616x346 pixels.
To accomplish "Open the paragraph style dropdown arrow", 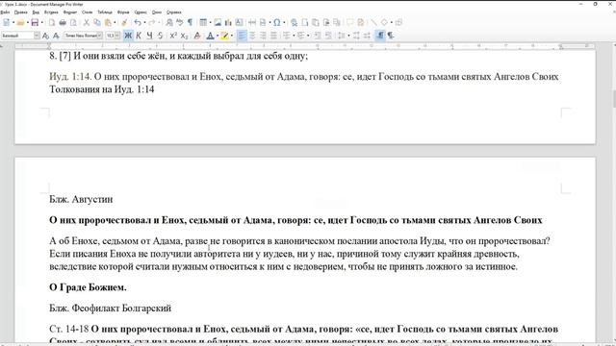I will [x=37, y=36].
